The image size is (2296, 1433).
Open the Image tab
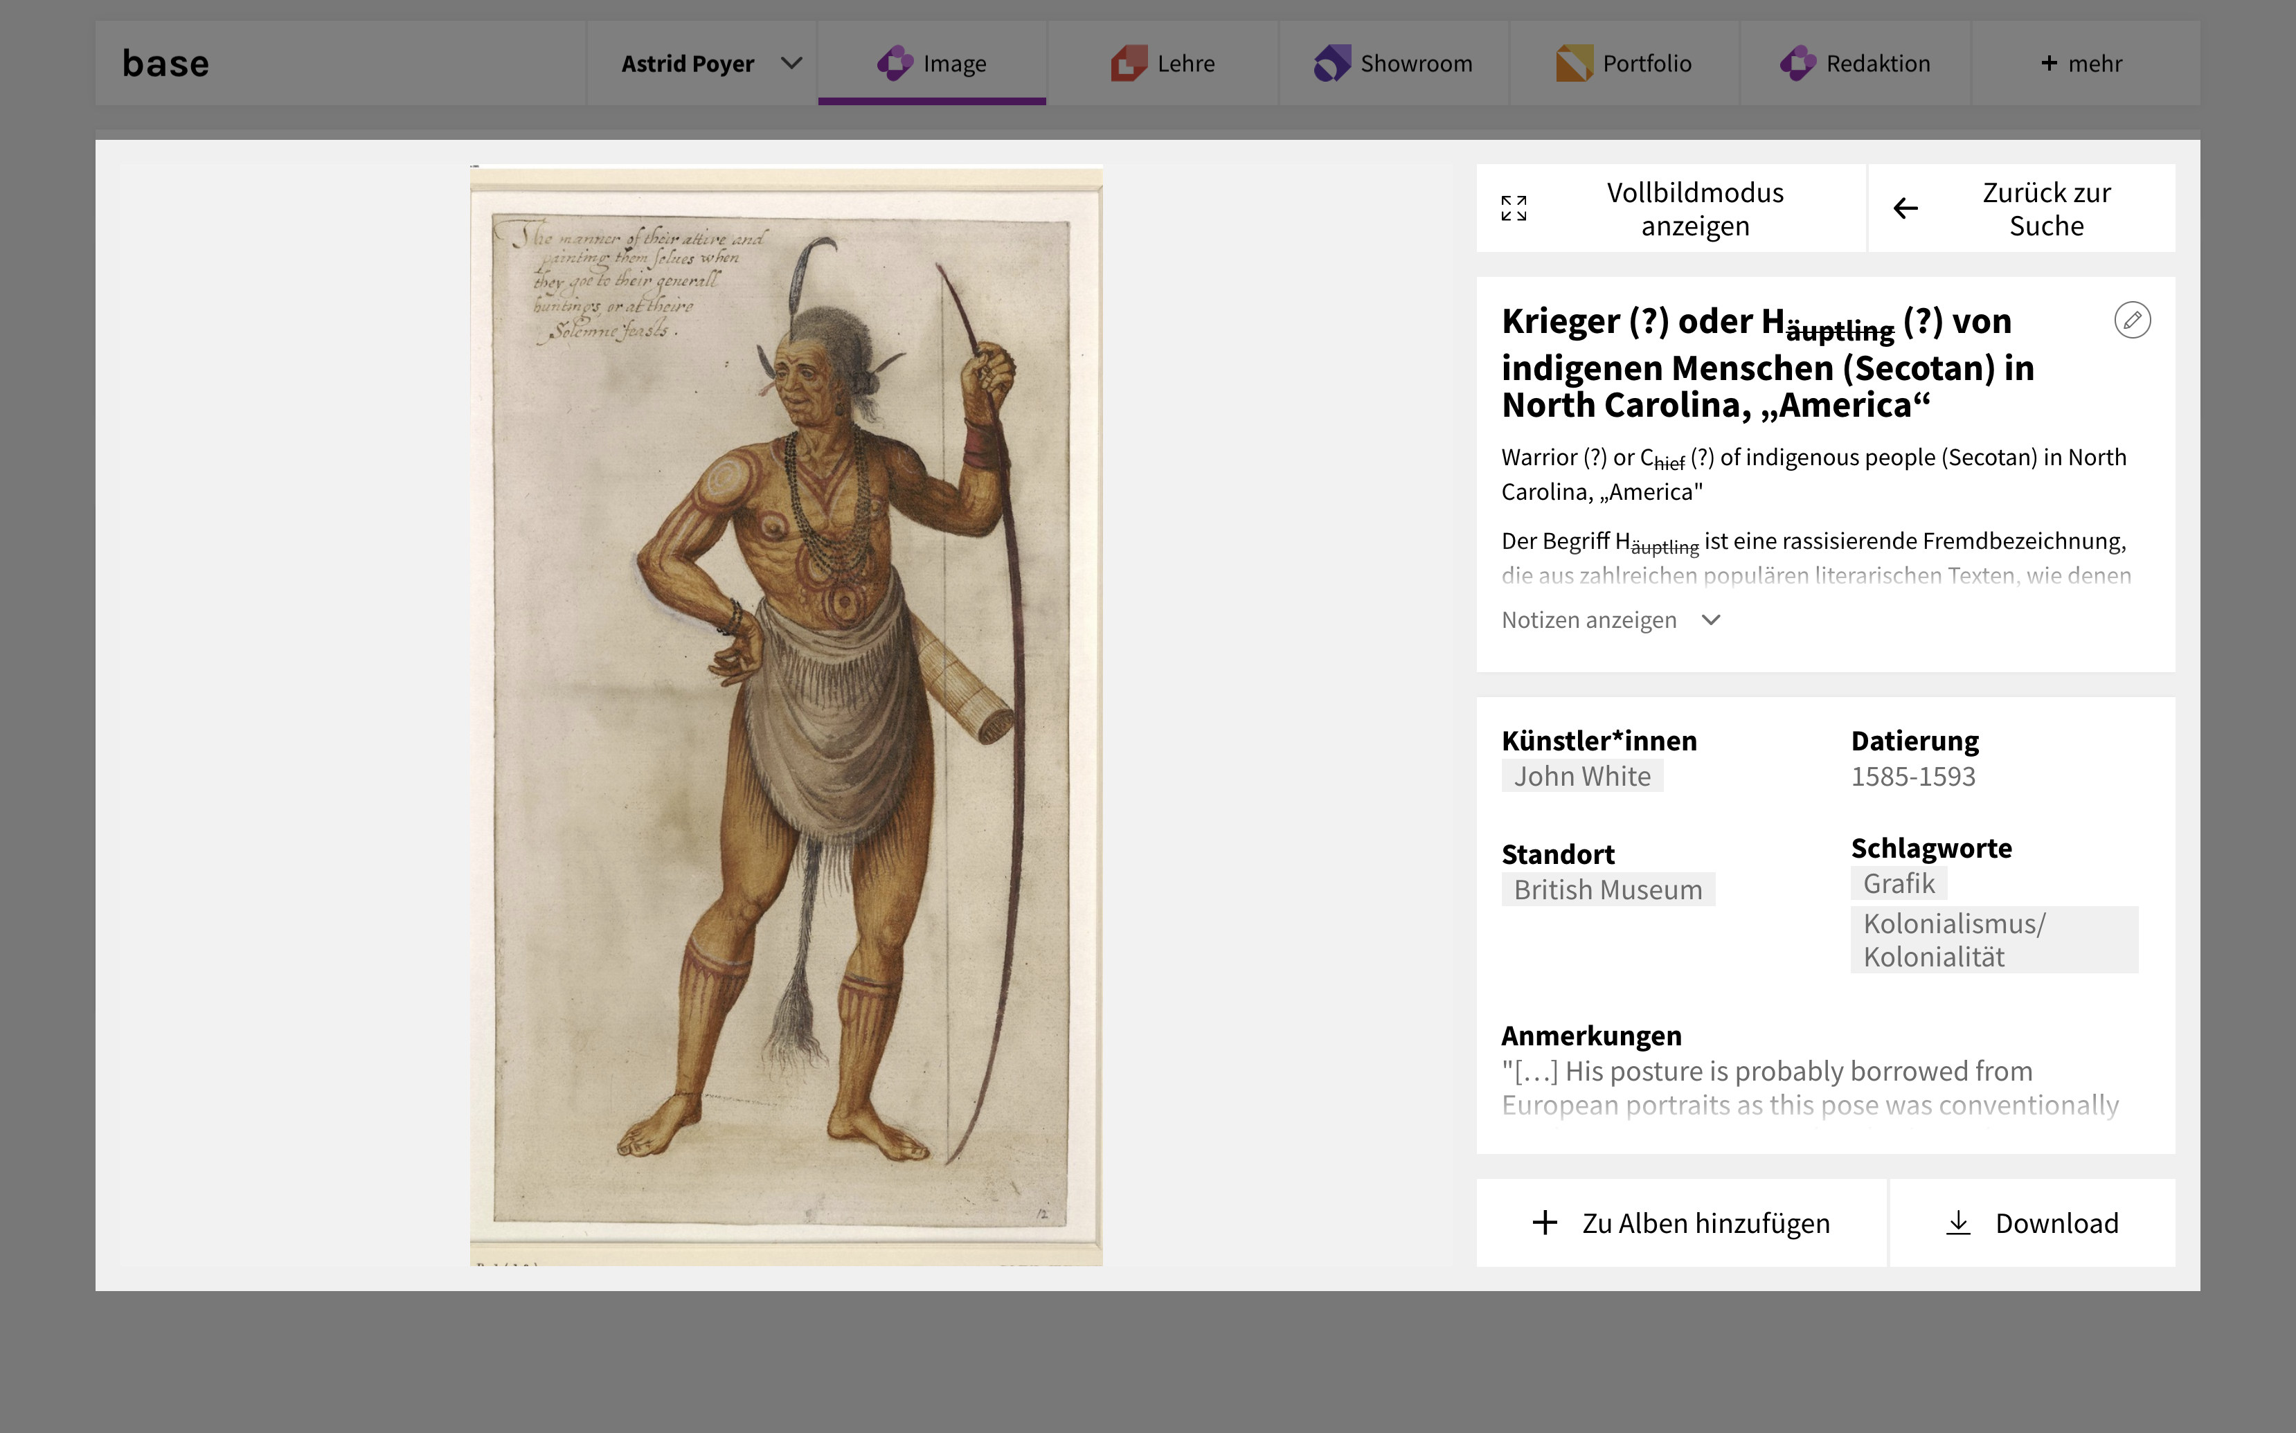(932, 64)
